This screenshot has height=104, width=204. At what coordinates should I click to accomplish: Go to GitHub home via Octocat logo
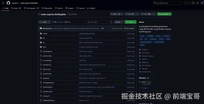point(8,3)
